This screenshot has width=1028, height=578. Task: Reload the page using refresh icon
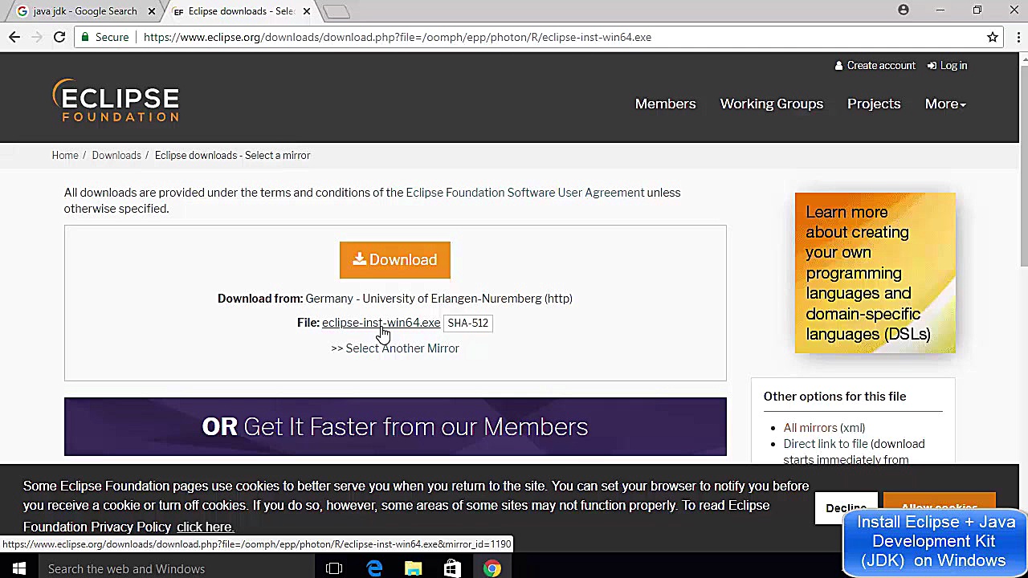tap(59, 37)
